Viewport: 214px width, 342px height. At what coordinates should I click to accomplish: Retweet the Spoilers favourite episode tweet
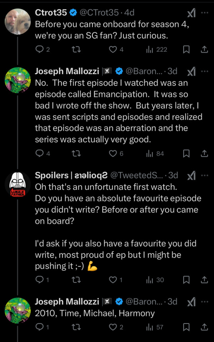(76, 280)
